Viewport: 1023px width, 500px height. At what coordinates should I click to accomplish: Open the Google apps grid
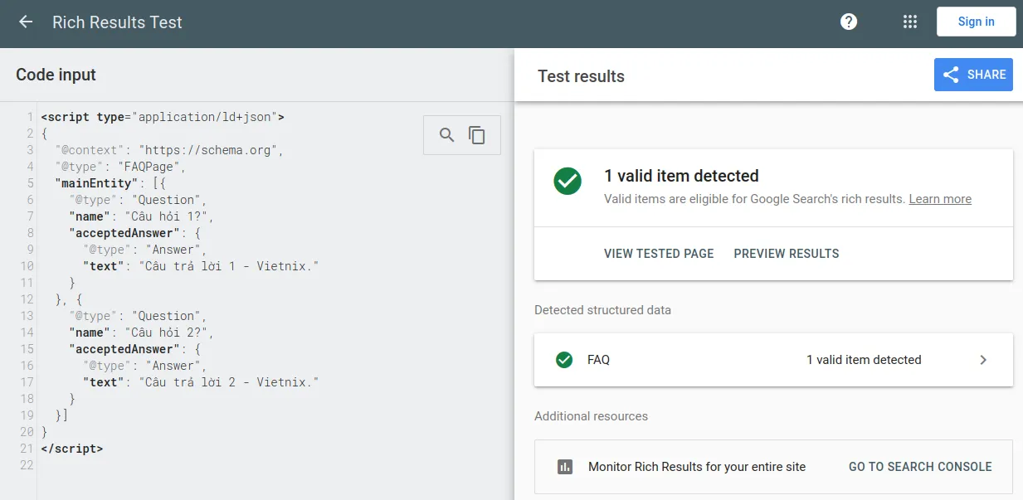tap(910, 22)
